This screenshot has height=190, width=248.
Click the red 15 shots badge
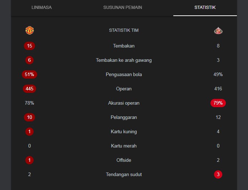(29, 46)
